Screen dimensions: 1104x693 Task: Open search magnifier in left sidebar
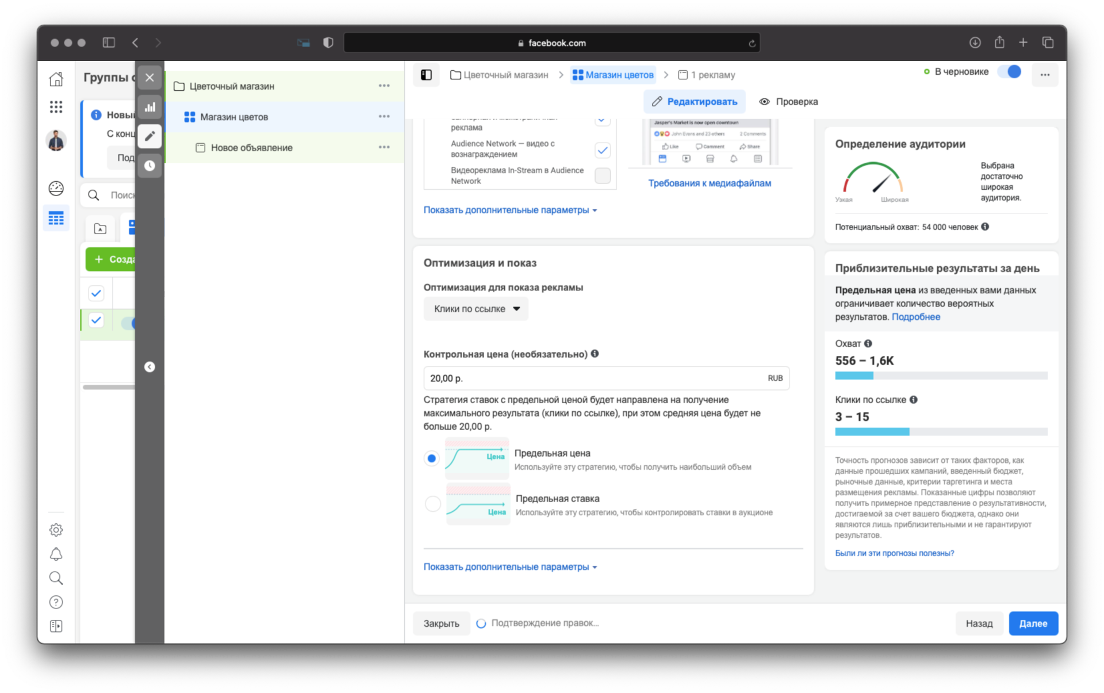click(x=56, y=578)
